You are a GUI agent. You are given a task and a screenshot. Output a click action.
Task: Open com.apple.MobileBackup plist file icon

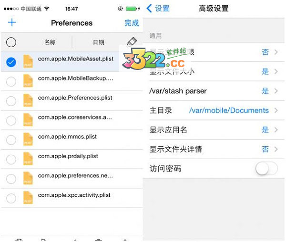(x=28, y=81)
